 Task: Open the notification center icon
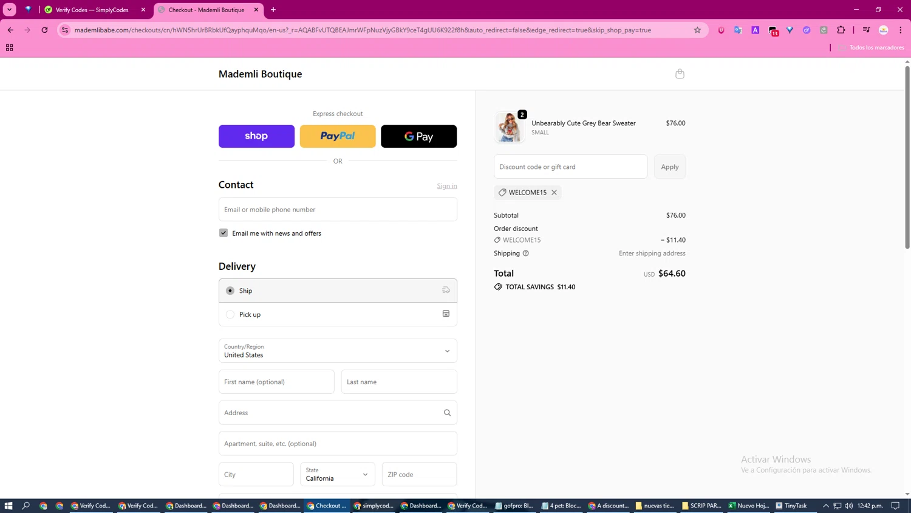895,506
